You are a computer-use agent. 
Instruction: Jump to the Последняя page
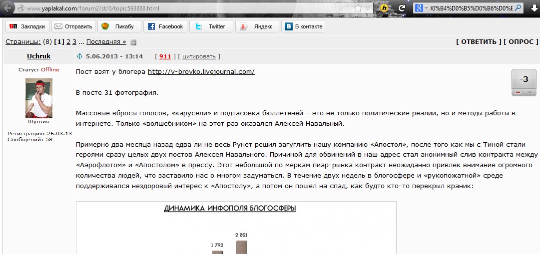pos(107,42)
